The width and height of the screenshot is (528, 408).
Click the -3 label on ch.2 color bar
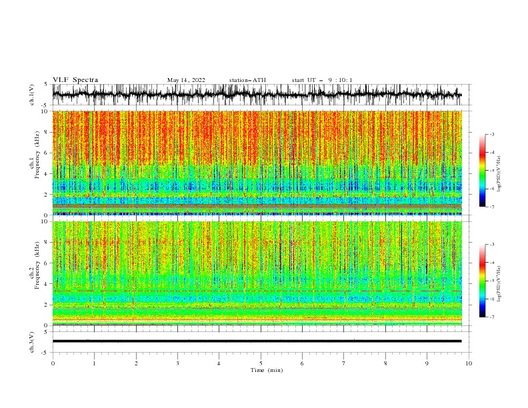pyautogui.click(x=492, y=245)
